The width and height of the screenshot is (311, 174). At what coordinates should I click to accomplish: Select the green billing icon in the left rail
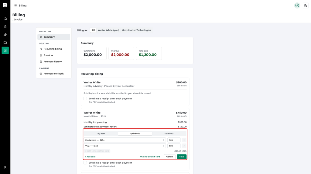pos(5,50)
